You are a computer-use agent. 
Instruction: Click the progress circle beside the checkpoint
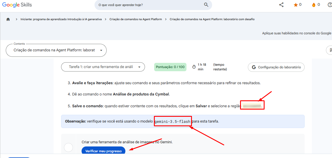(x=68, y=147)
